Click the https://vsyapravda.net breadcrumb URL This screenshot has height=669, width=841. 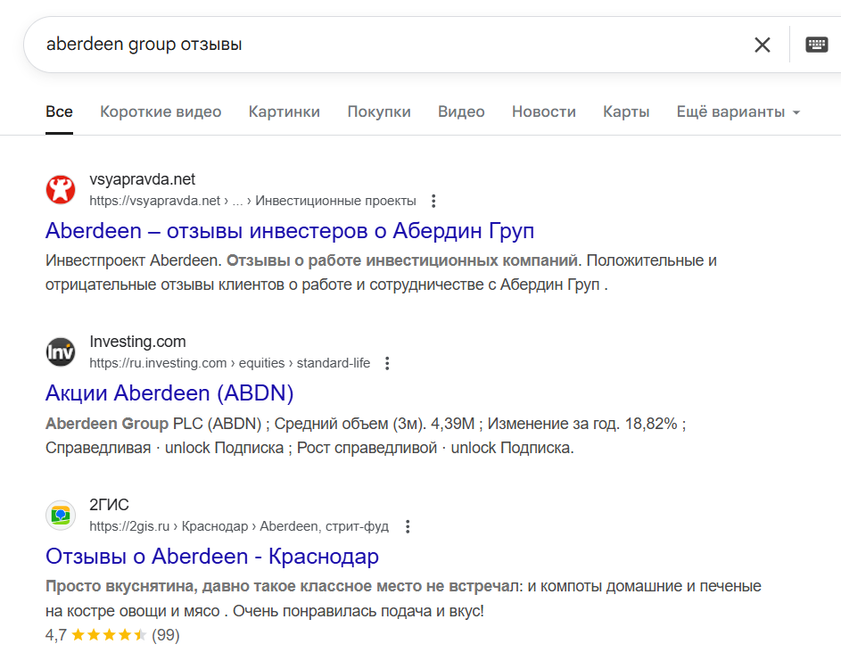252,202
